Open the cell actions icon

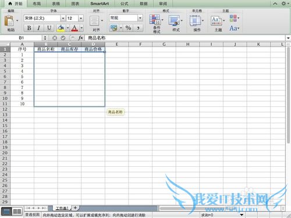(x=195, y=20)
